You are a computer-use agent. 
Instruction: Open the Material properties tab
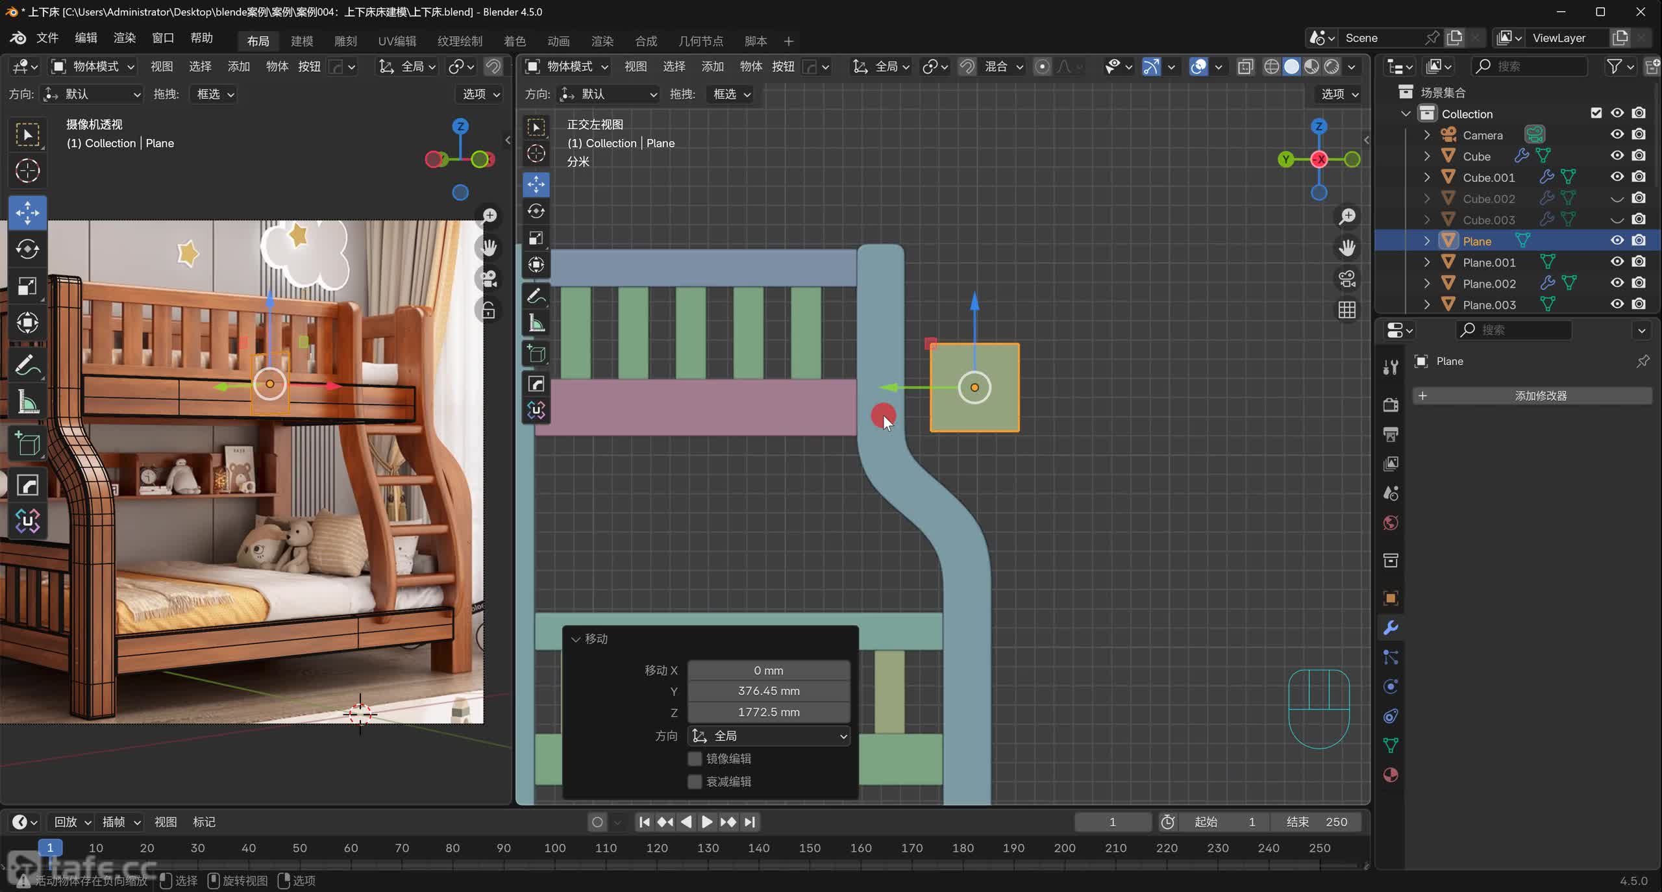click(x=1391, y=775)
